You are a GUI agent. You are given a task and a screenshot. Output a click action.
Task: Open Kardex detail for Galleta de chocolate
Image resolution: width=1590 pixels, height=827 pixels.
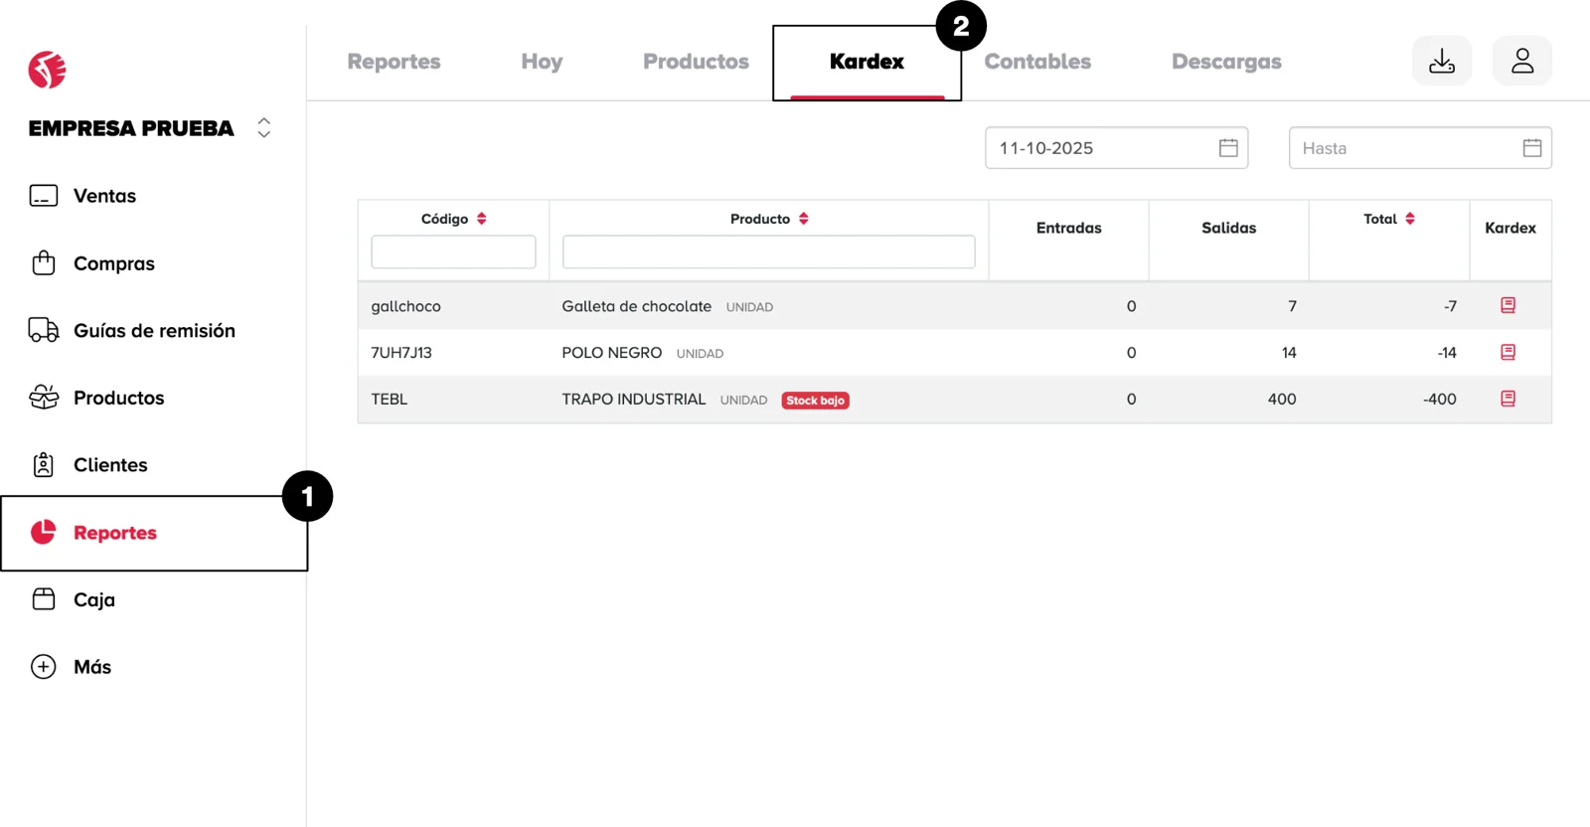[1508, 305]
